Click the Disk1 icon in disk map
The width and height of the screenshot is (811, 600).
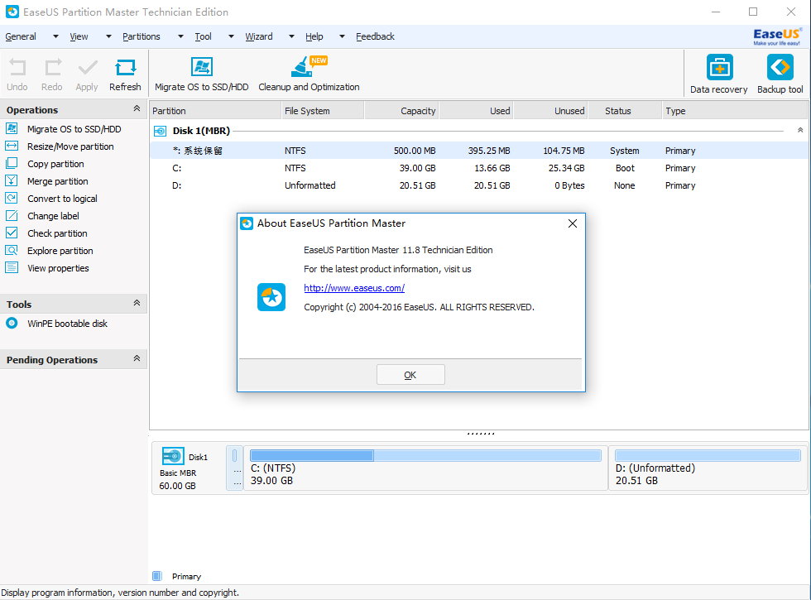(x=173, y=456)
